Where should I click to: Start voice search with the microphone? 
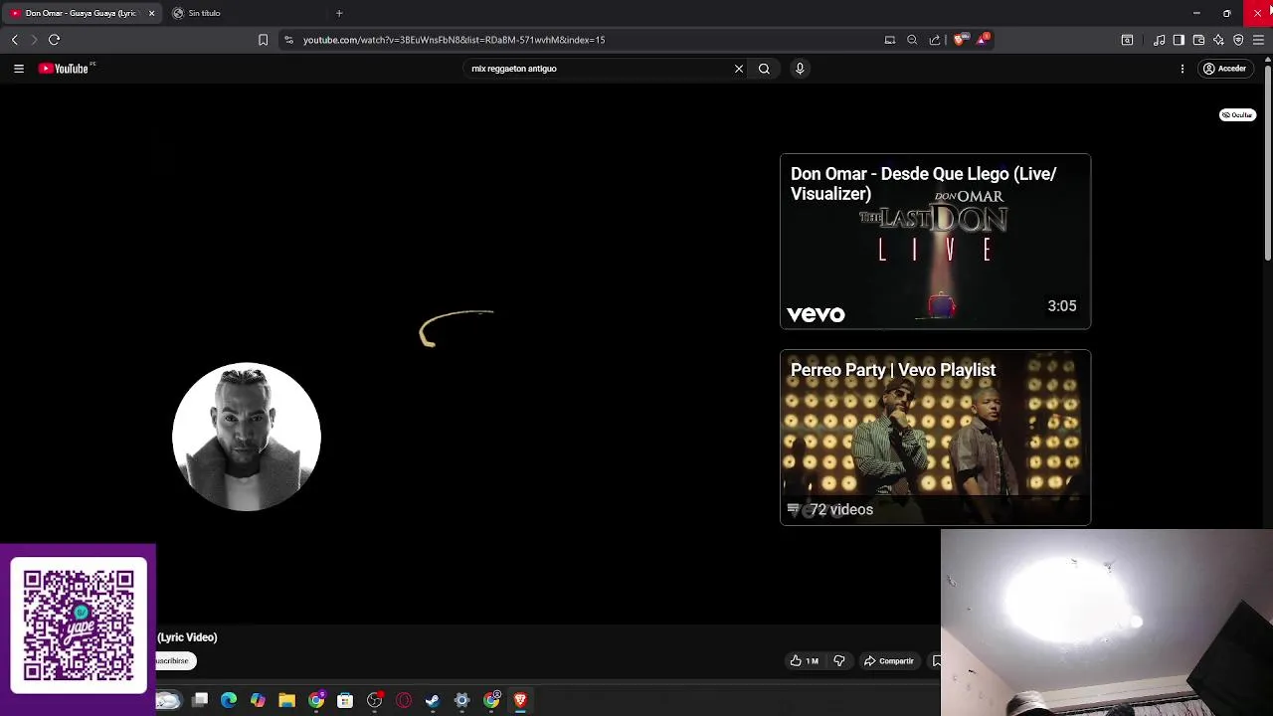tap(800, 69)
